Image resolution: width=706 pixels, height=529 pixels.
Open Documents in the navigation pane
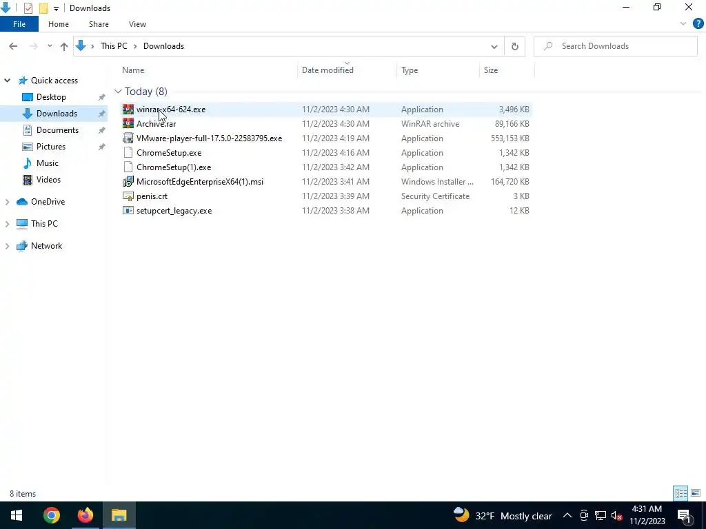click(57, 130)
